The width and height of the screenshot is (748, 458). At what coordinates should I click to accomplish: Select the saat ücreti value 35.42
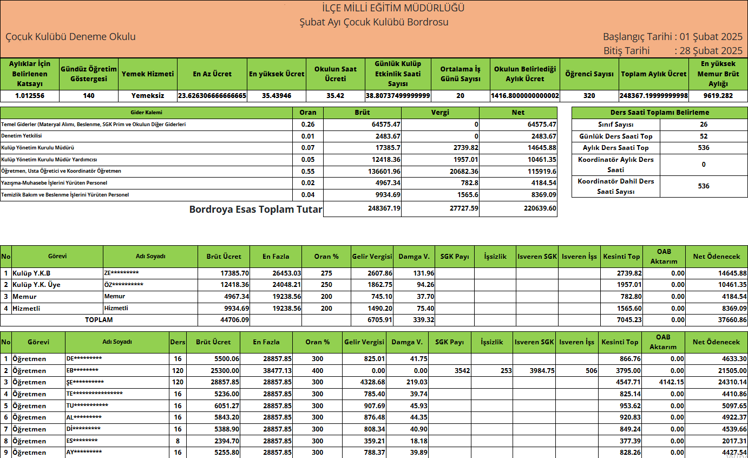point(336,96)
